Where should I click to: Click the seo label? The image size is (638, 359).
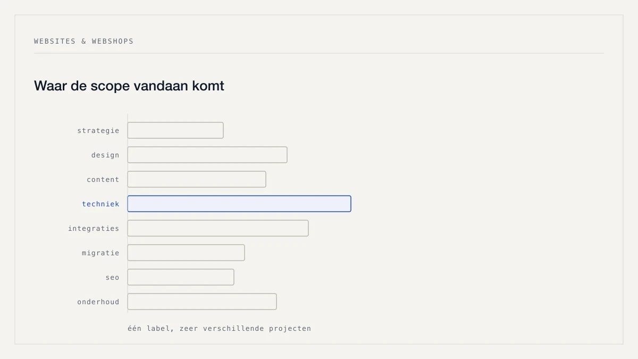[112, 277]
